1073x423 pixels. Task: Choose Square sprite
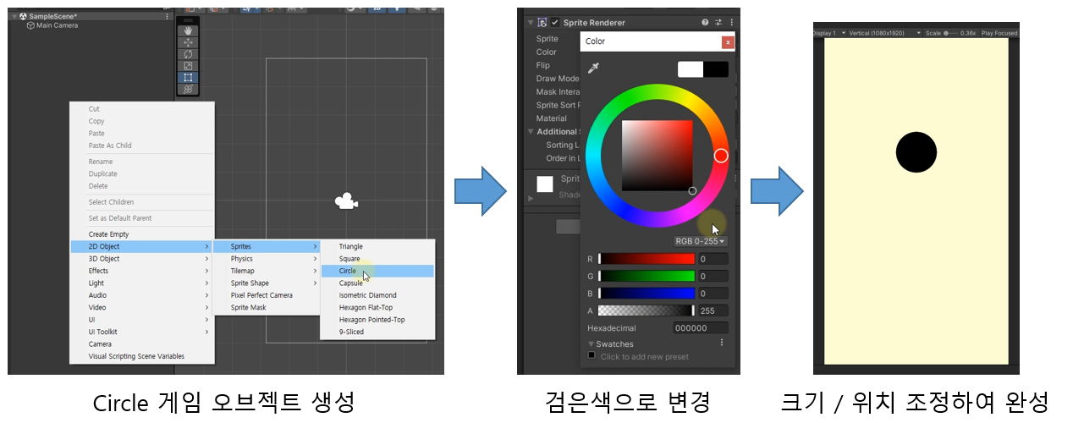[x=377, y=259]
